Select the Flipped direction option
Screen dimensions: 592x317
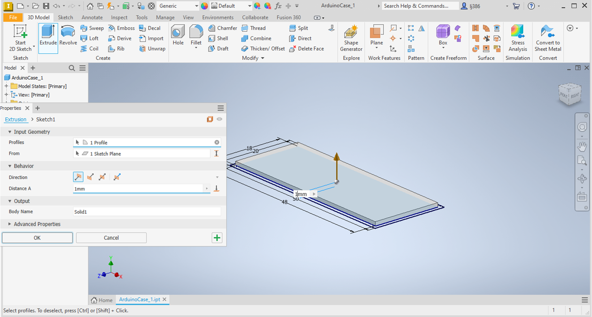(x=90, y=177)
